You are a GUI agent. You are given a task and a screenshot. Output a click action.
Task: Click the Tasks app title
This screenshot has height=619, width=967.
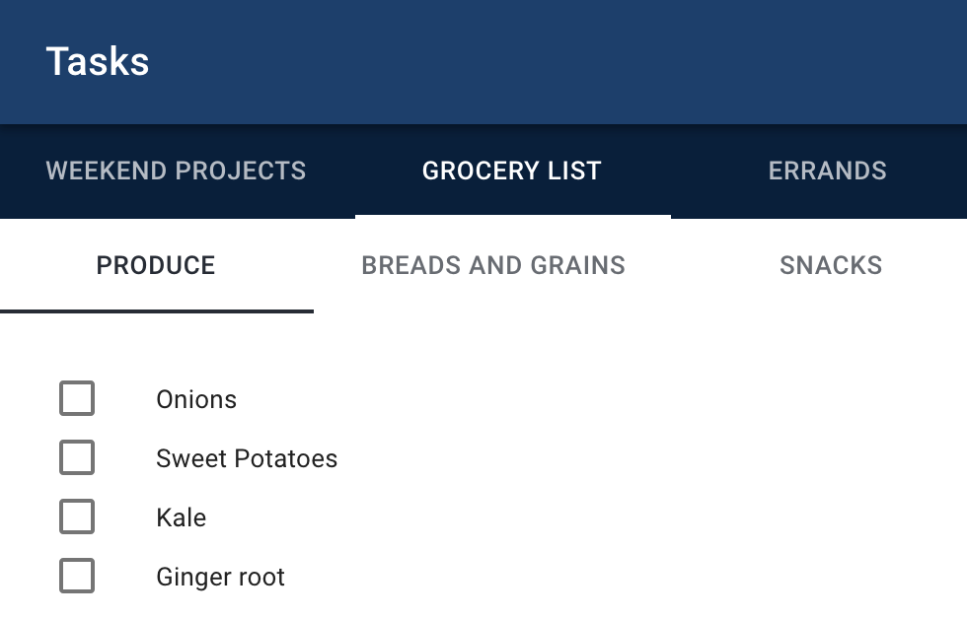click(x=98, y=61)
